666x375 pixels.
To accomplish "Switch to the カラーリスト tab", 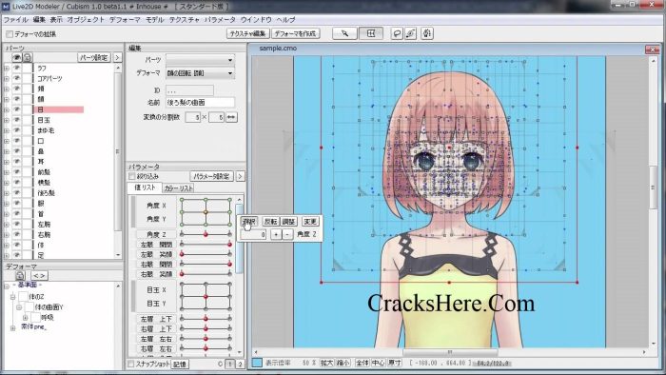I will [x=178, y=188].
